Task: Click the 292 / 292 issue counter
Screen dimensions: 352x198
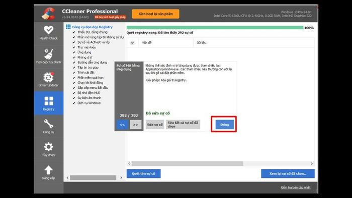Action: [129, 115]
